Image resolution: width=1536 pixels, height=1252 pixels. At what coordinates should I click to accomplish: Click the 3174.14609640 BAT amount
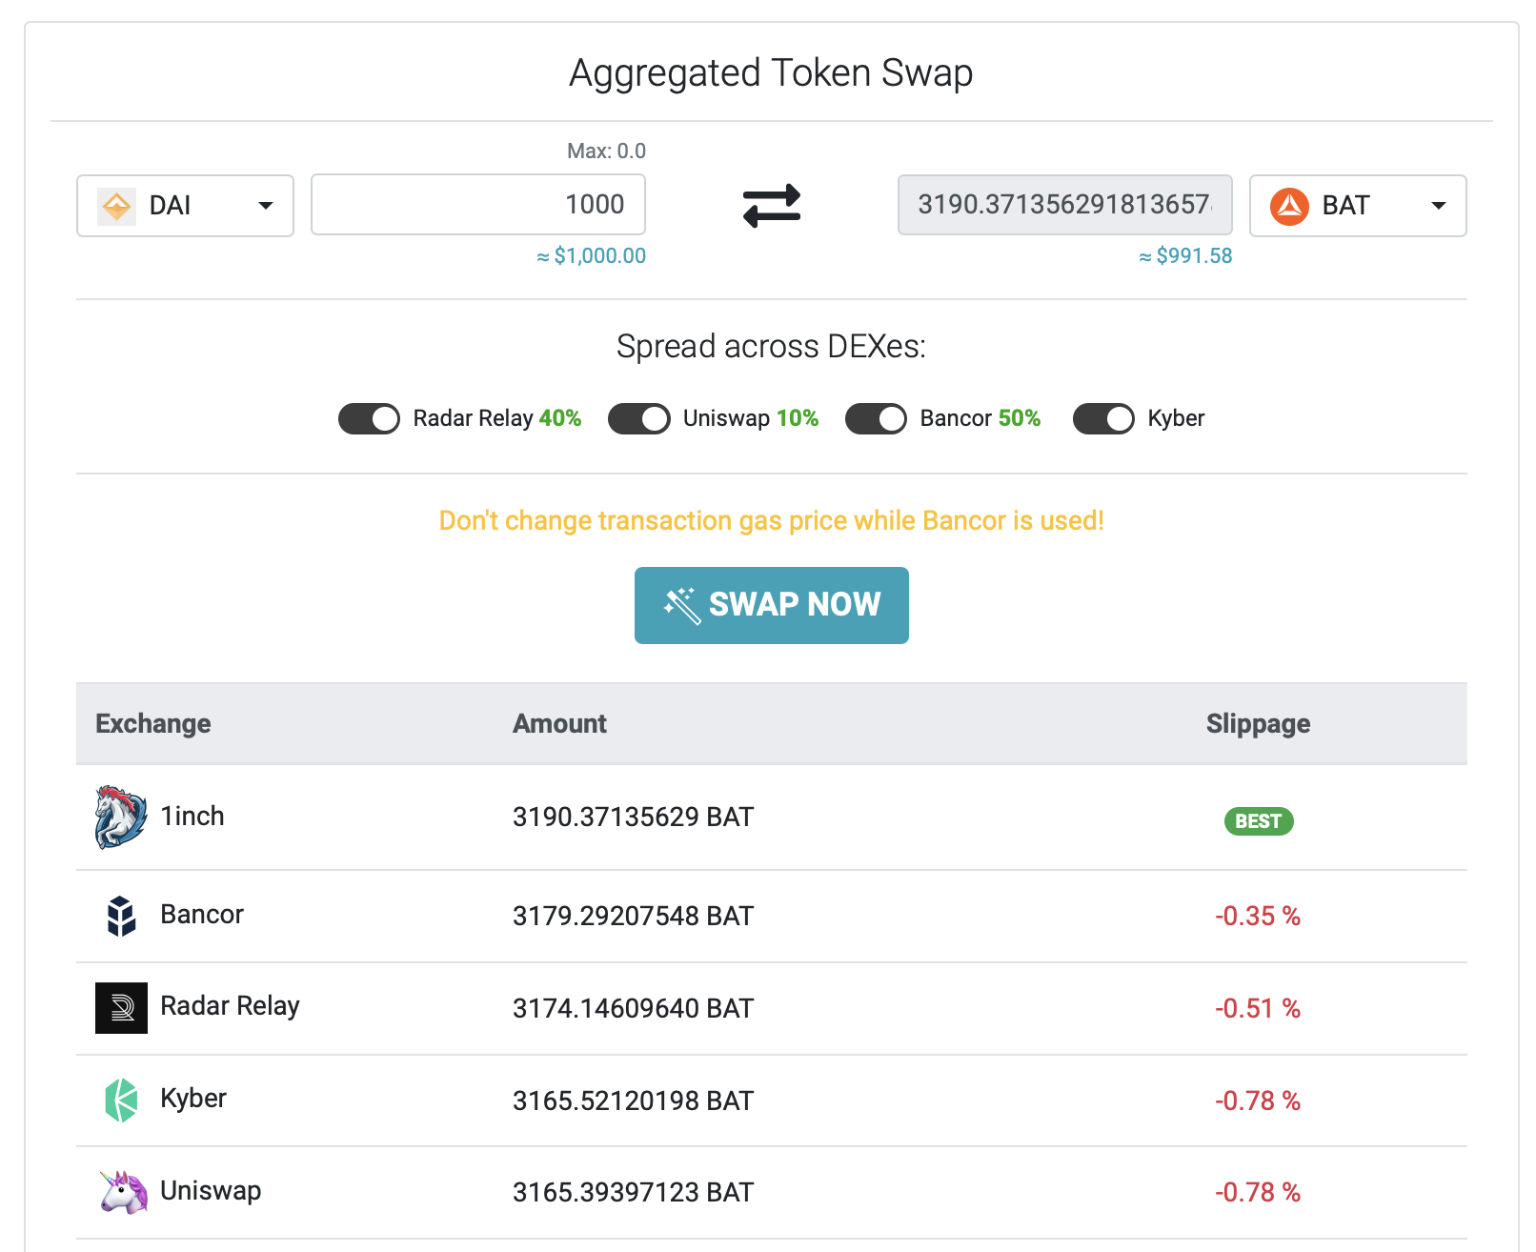coord(633,1009)
